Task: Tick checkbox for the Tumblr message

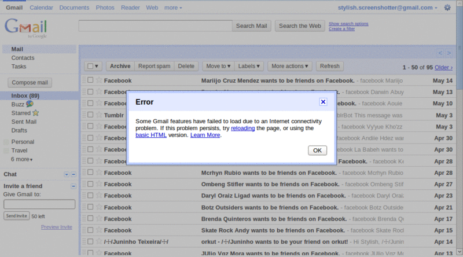Action: point(90,115)
